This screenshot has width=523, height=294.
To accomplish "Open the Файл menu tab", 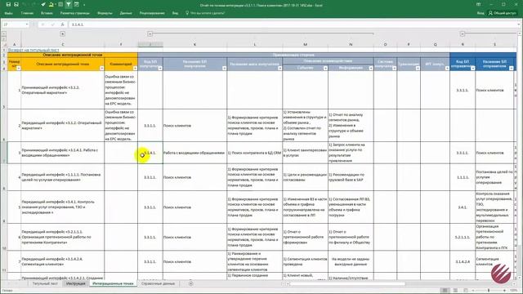I will tap(9, 13).
